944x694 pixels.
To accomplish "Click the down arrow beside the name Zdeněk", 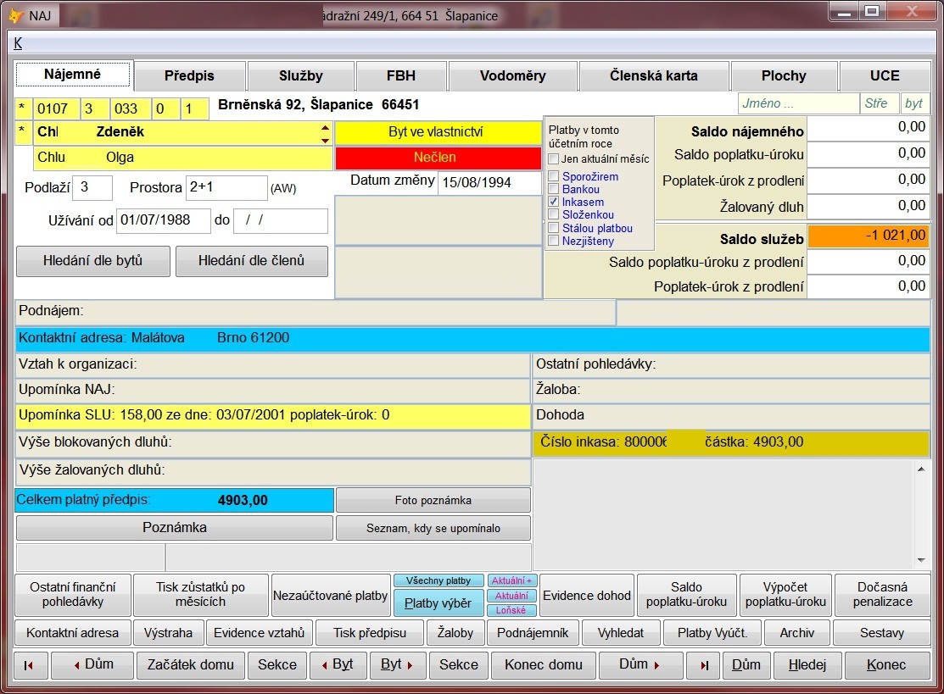I will [325, 140].
